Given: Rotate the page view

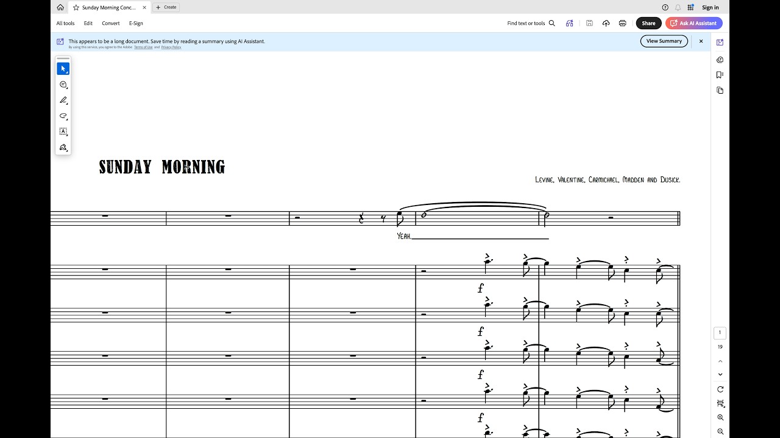Looking at the screenshot, I should click(x=720, y=389).
